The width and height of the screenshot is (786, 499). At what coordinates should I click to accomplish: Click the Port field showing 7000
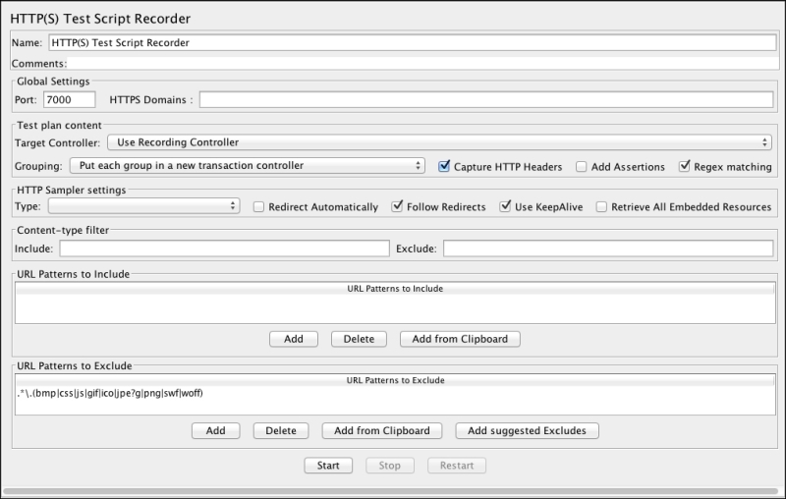coord(69,99)
